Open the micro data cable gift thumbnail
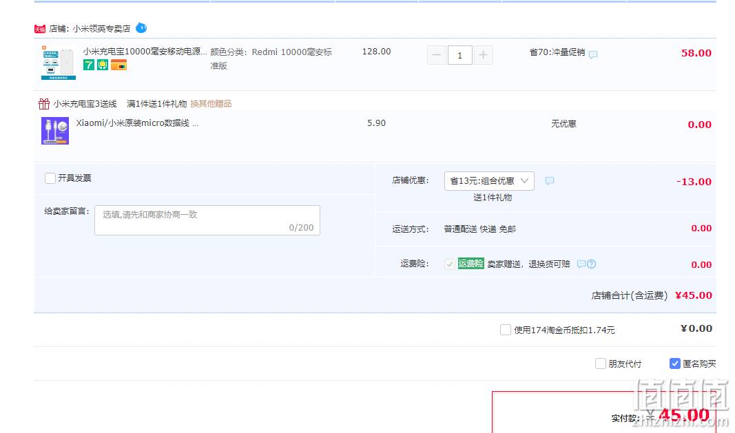Viewport: 735px width, 433px height. pos(55,131)
